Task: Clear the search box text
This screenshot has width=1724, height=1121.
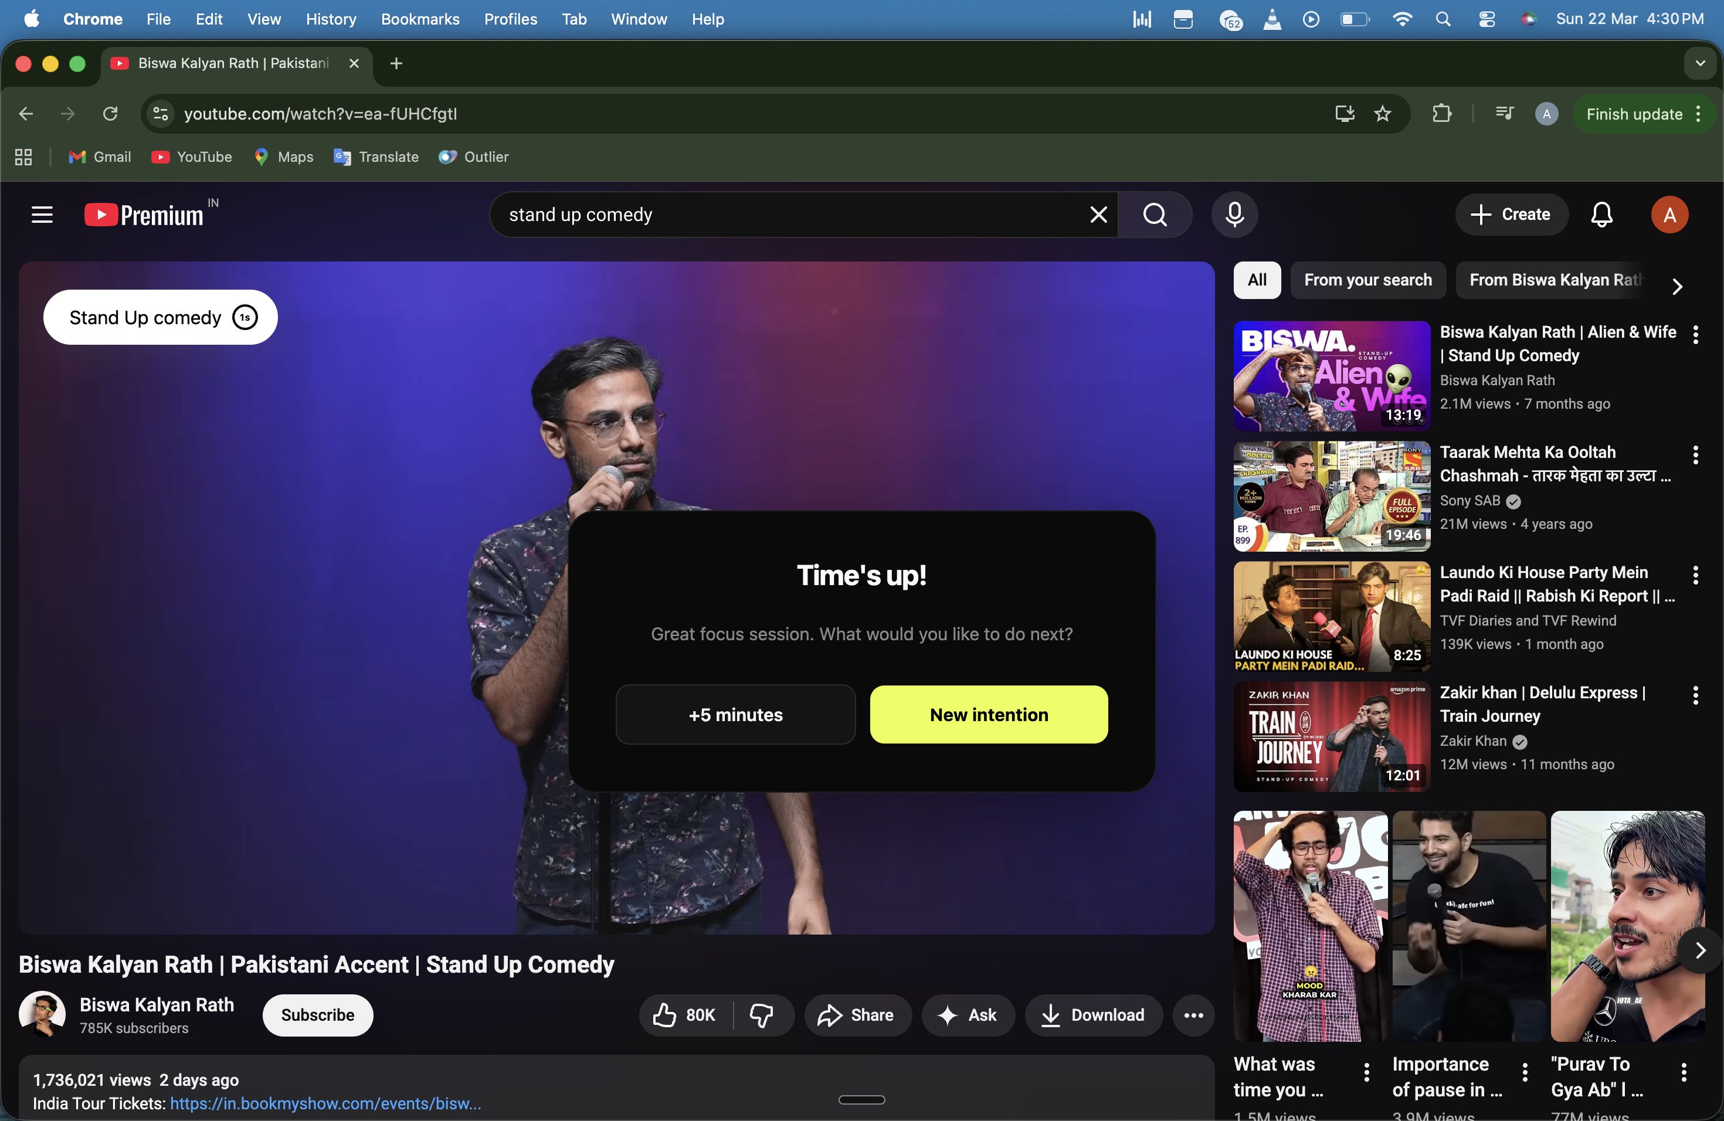Action: pyautogui.click(x=1098, y=215)
